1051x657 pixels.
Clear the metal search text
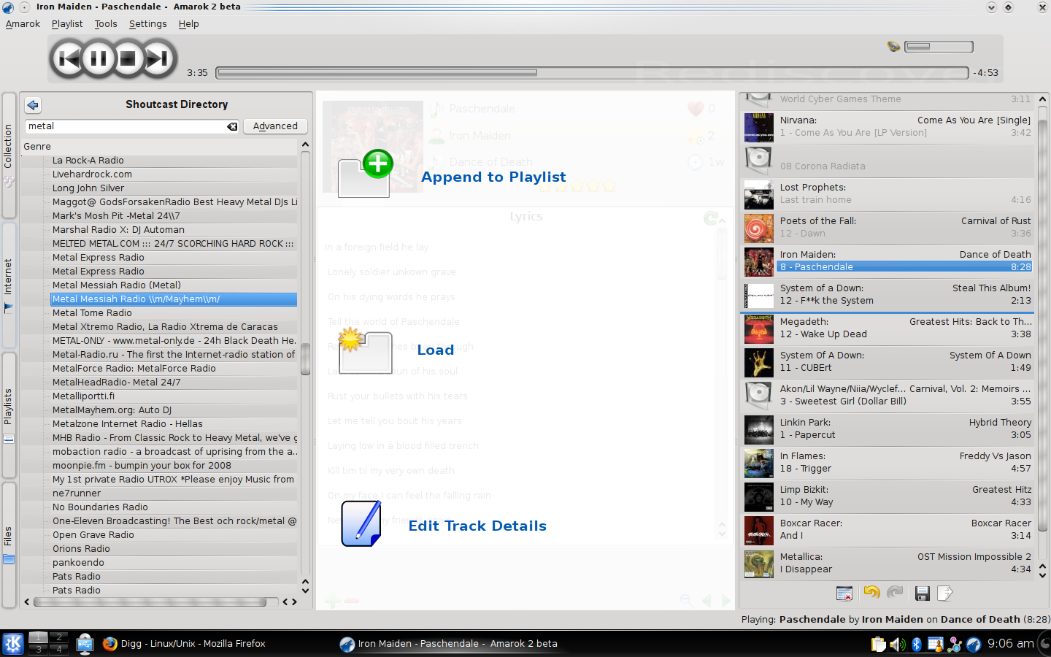click(232, 126)
